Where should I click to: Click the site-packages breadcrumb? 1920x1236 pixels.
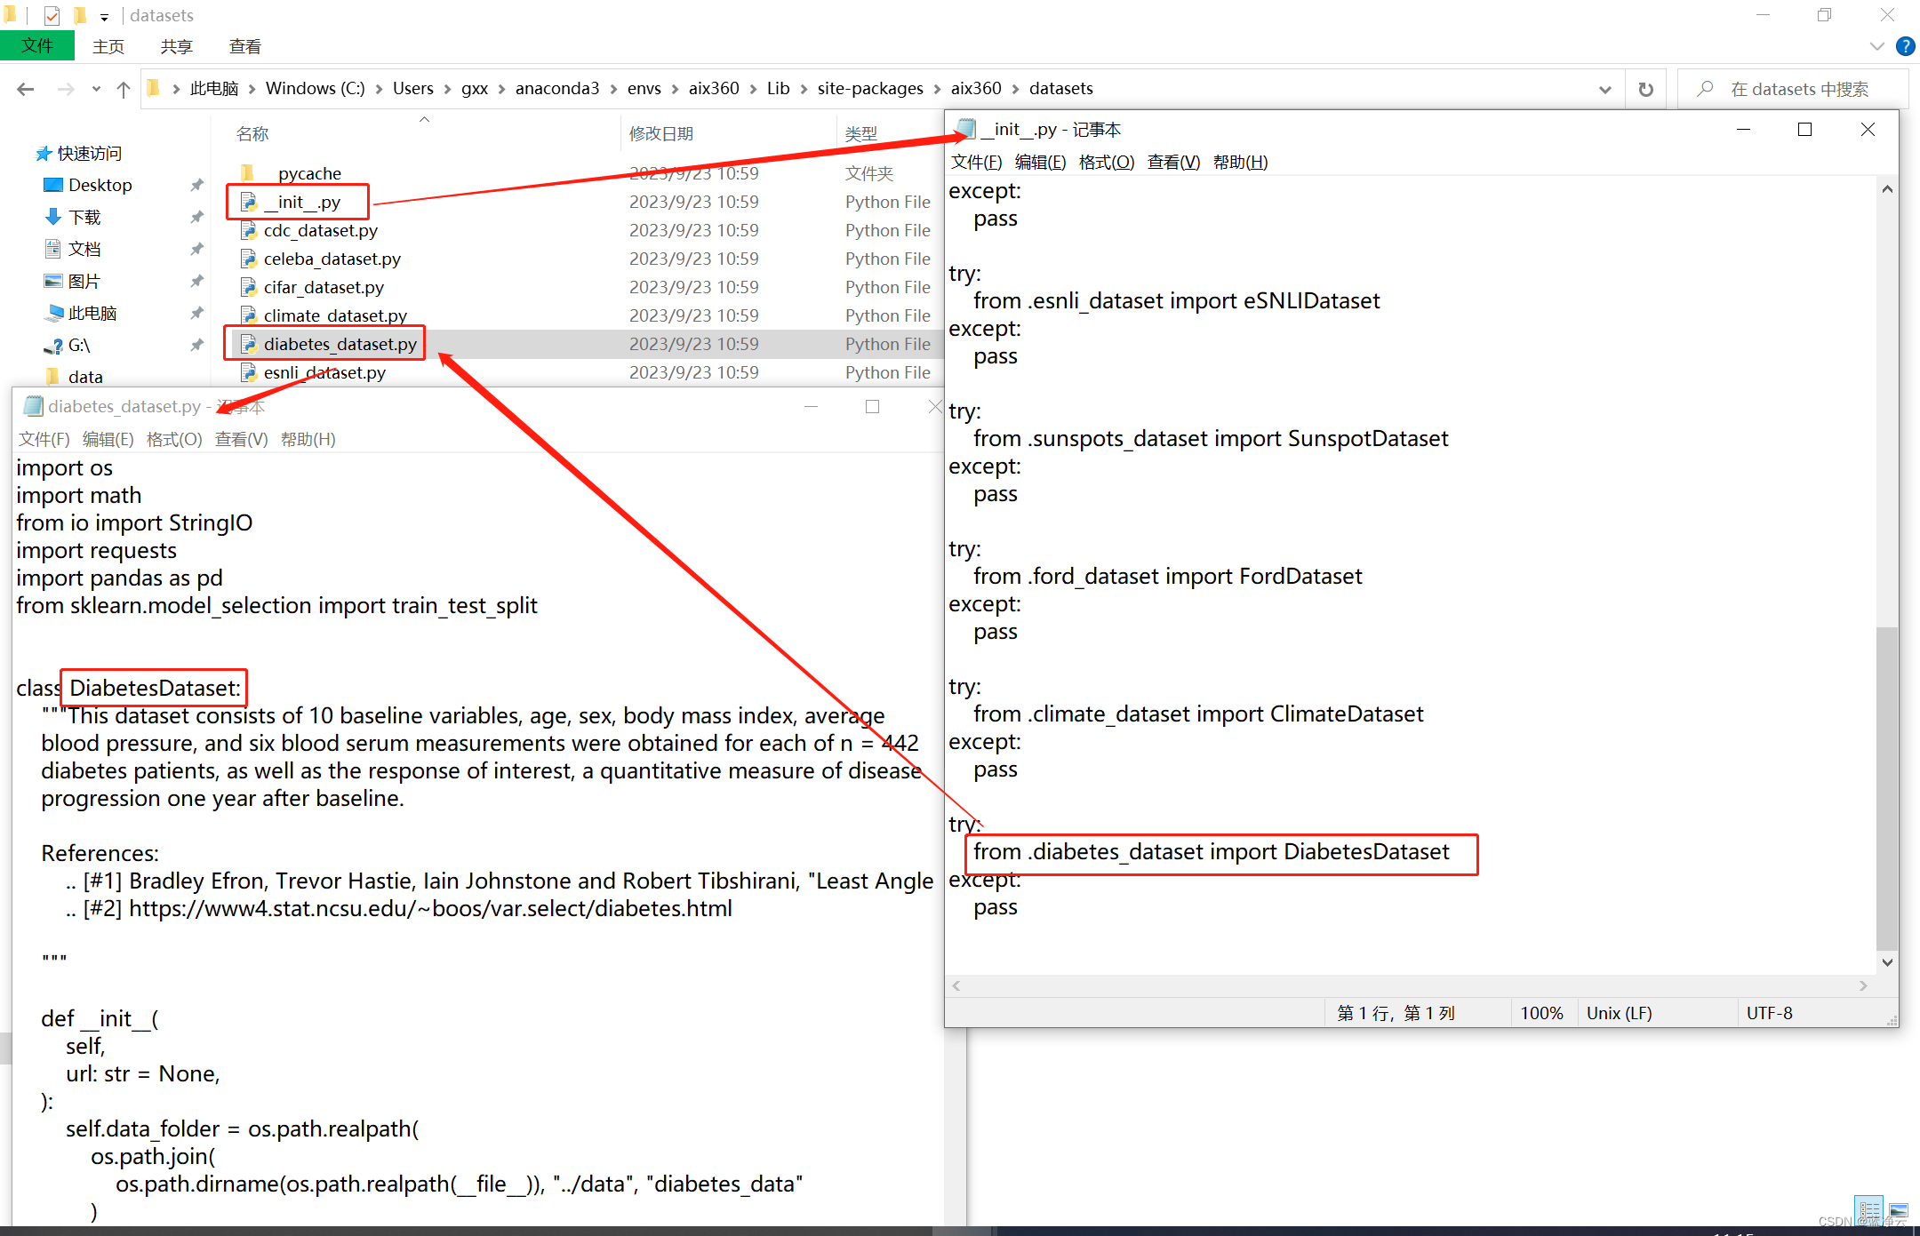point(869,88)
